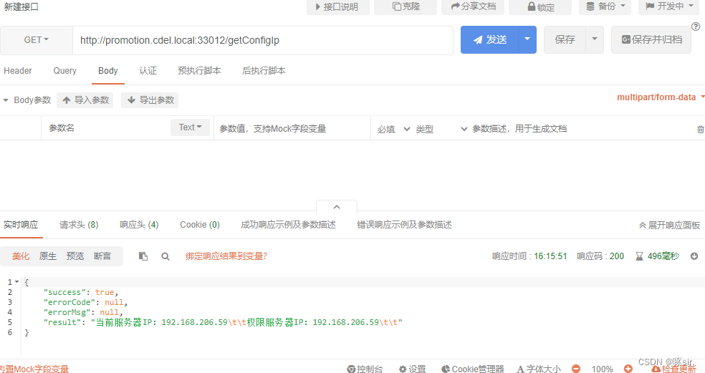
Task: Open the 设置 settings
Action: click(x=412, y=369)
